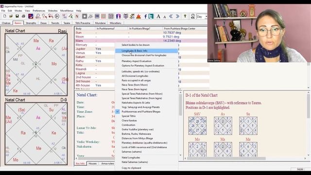311x175 pixels.
Task: Click the Moon row value 9.7921 deg
Action: (x=171, y=37)
